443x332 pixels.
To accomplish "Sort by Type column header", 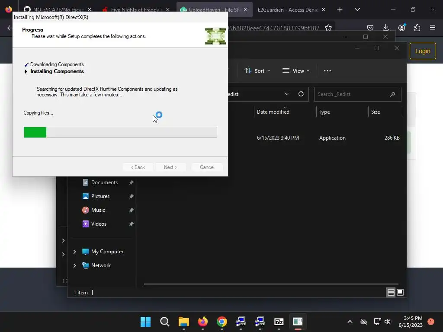I will [342, 112].
